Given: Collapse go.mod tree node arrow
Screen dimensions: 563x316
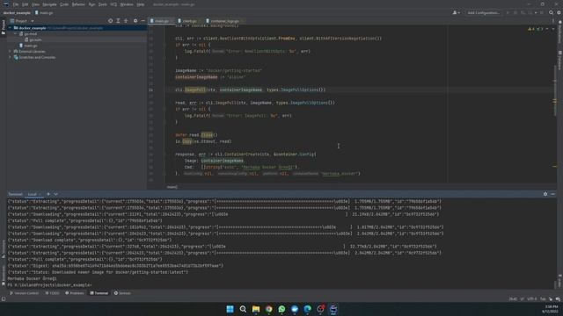Looking at the screenshot, I should 16,34.
